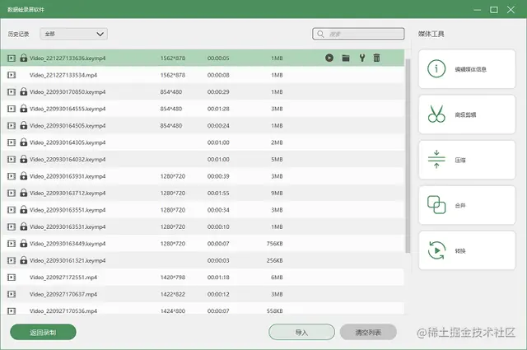
Task: Delete Video_221227133636.keymp4 with the trash icon
Action: coord(376,58)
